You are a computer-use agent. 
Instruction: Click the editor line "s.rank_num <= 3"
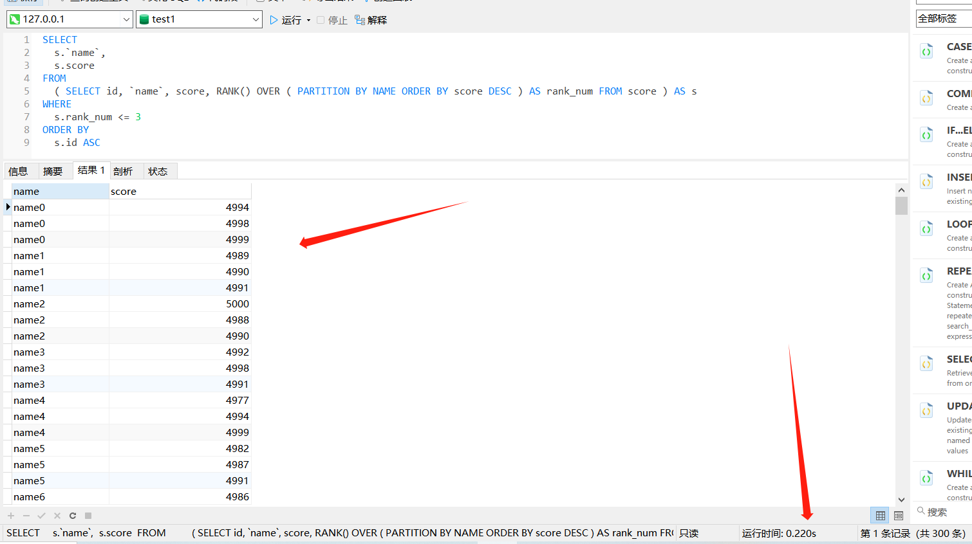pos(98,117)
